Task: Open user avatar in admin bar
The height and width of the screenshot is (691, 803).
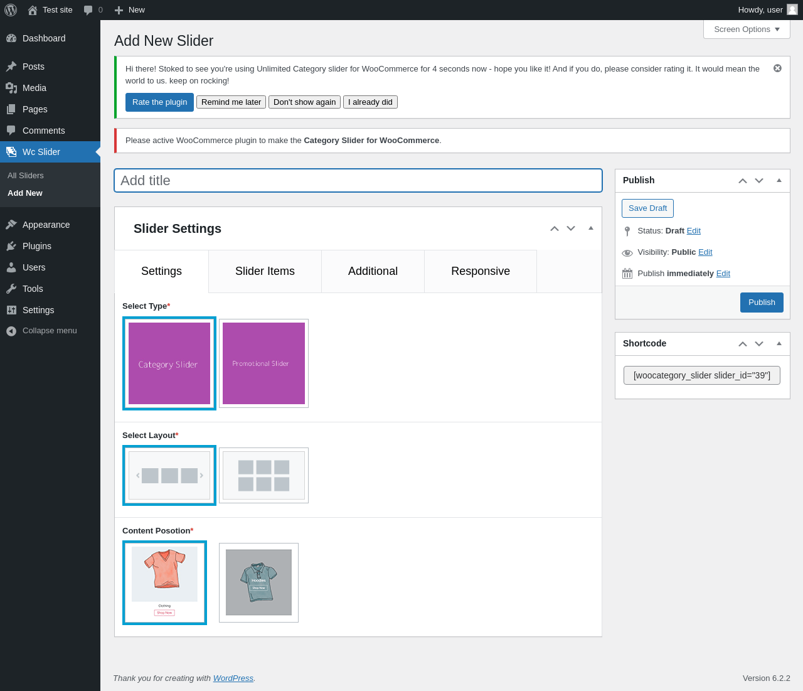Action: pos(792,9)
